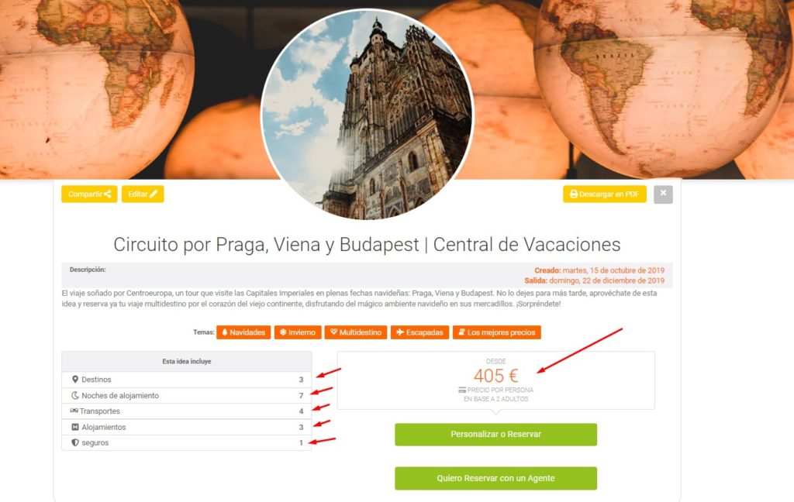Select the Multidestino theme tag

point(356,332)
